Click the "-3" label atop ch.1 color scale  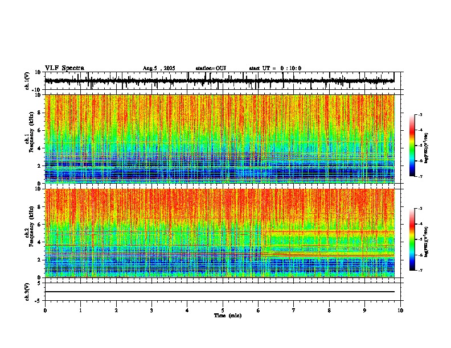tap(420, 114)
